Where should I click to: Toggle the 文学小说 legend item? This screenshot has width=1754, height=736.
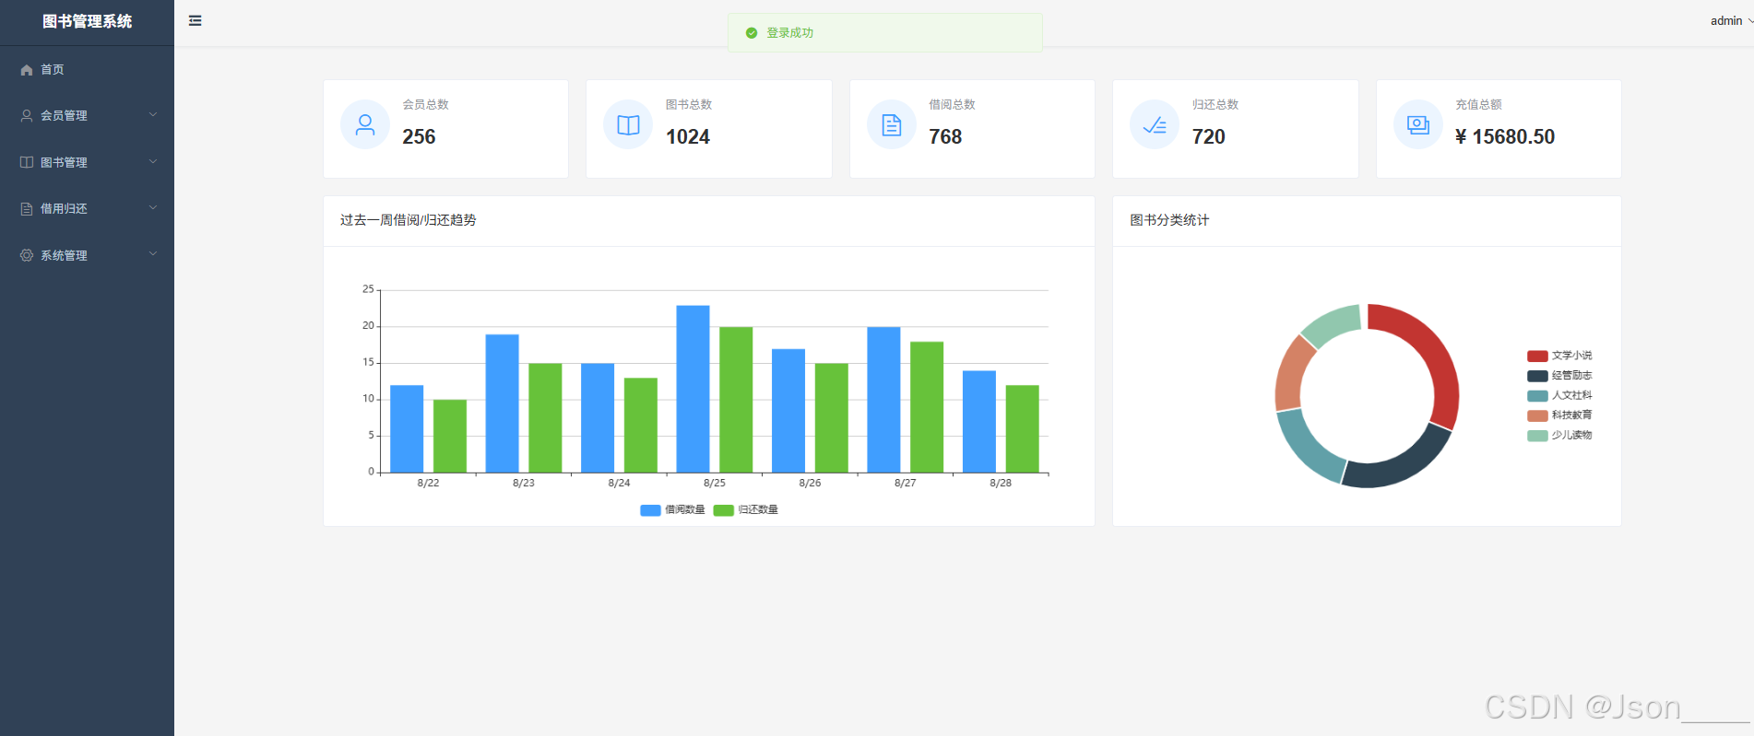pyautogui.click(x=1559, y=356)
